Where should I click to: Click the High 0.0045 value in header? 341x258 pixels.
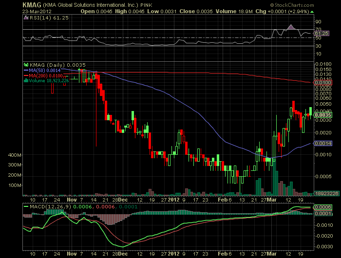click(x=130, y=12)
